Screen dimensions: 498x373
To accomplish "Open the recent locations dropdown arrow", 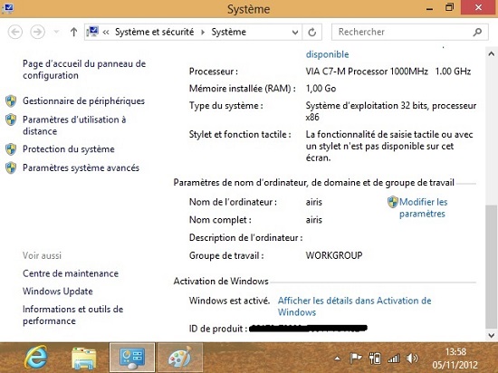I will [56, 32].
